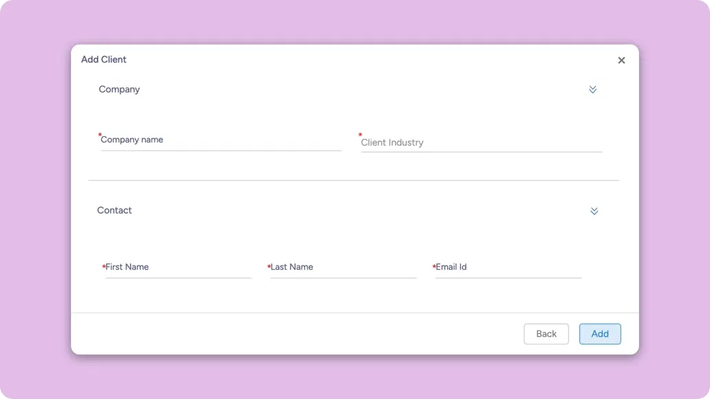Click the divider between Company and Contact
710x399 pixels.
354,180
